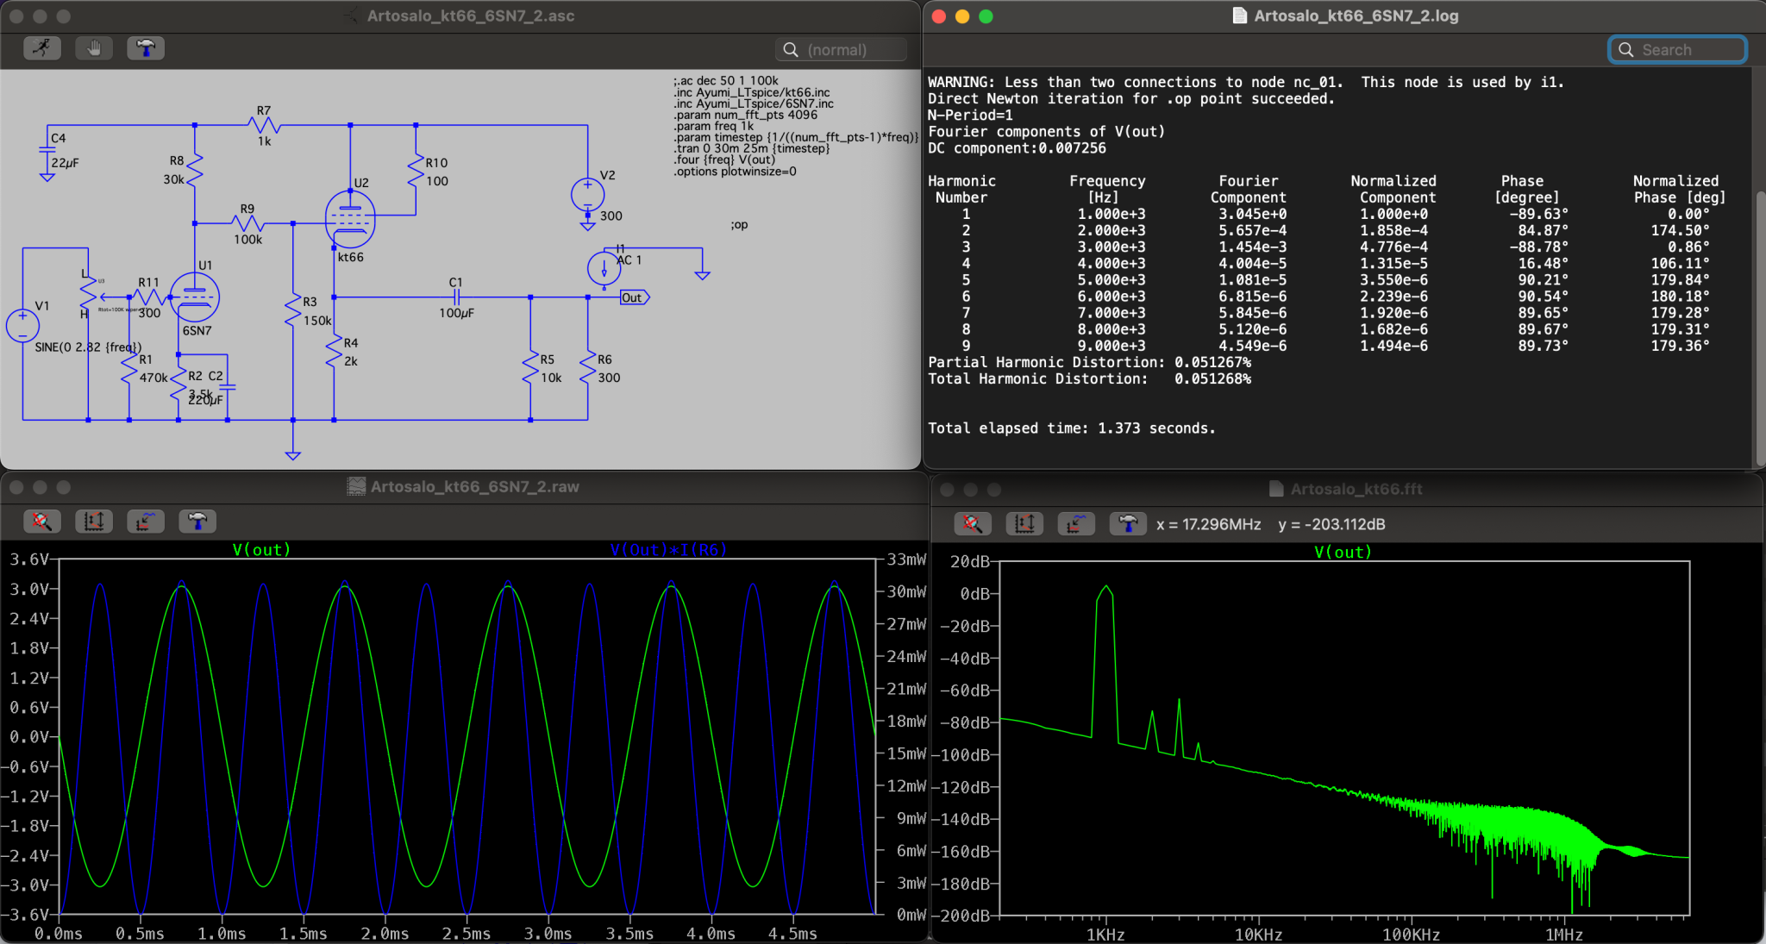Select resistor R1 470k symbol
Screen dimensions: 1766x944
[x=129, y=369]
